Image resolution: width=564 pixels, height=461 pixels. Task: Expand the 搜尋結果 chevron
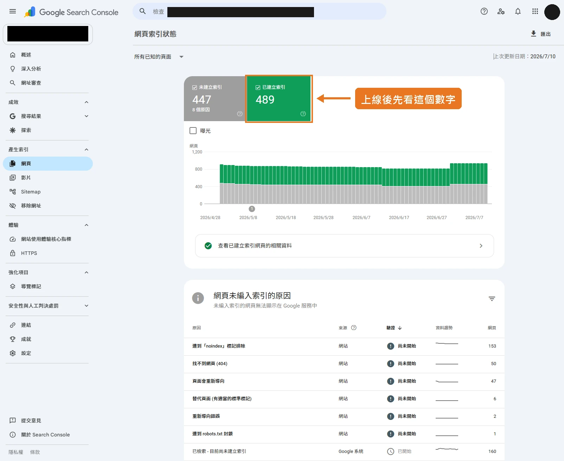[x=86, y=116]
